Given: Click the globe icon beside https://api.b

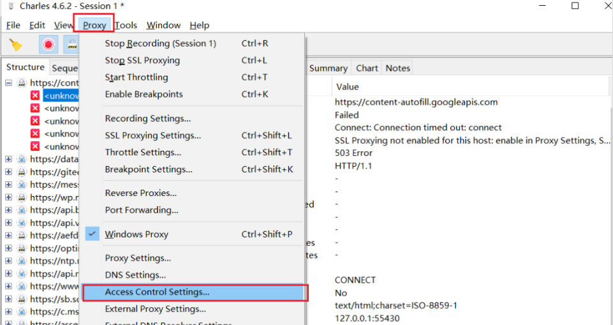Looking at the screenshot, I should 22,210.
